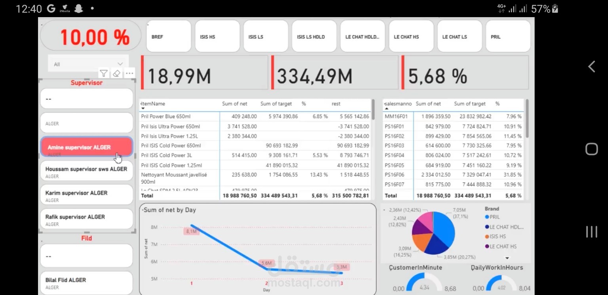Viewport: 608px width, 295px height.
Task: Select Bilal Flid ALGER card
Action: [86, 282]
